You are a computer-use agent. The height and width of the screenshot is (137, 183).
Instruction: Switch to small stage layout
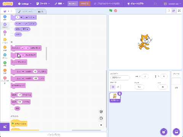tap(169, 11)
